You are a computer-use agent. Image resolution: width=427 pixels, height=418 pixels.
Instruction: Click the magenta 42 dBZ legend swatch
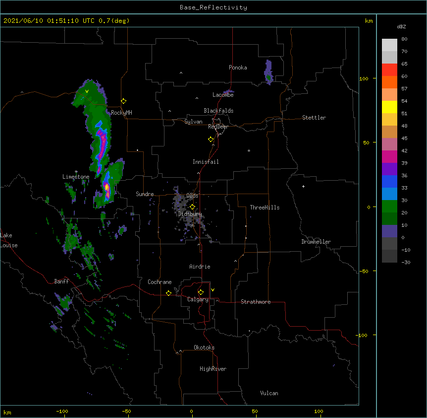click(x=389, y=156)
